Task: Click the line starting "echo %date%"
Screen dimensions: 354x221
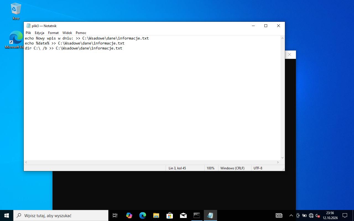Action: tap(75, 43)
